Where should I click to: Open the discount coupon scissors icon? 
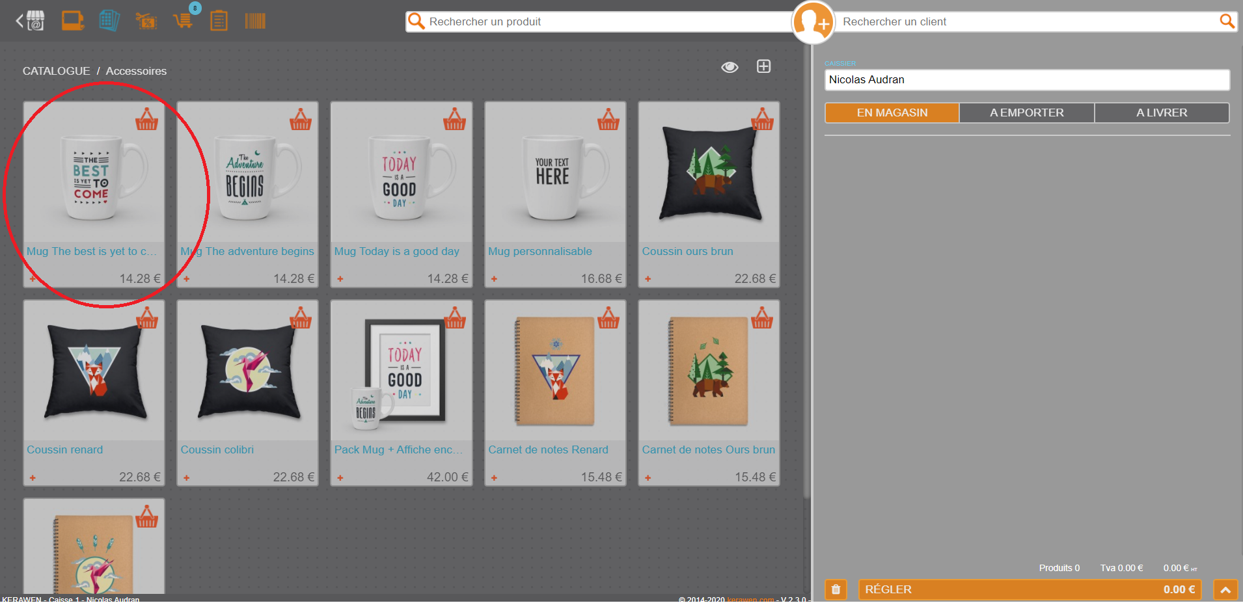[x=146, y=21]
